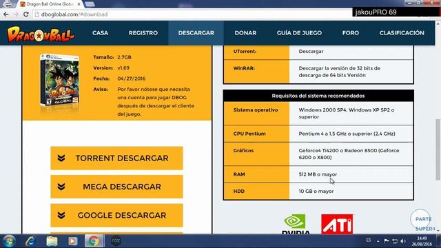This screenshot has width=441, height=248.
Task: Launch Internet Explorer from the taskbar
Action: 30,241
